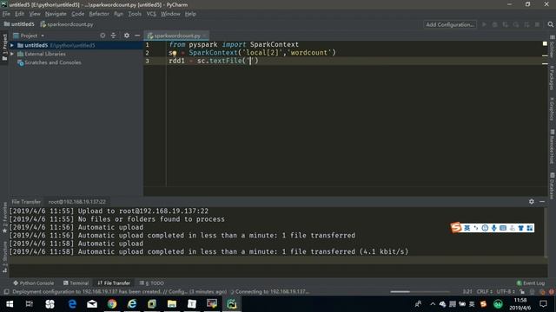The width and height of the screenshot is (556, 312).
Task: Open the Terminal tool window
Action: pos(76,283)
